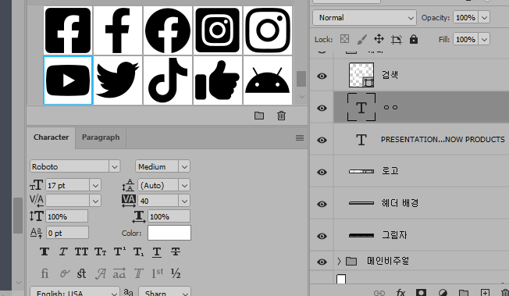The height and width of the screenshot is (296, 509).
Task: Toggle Faux Bold style
Action: [44, 251]
